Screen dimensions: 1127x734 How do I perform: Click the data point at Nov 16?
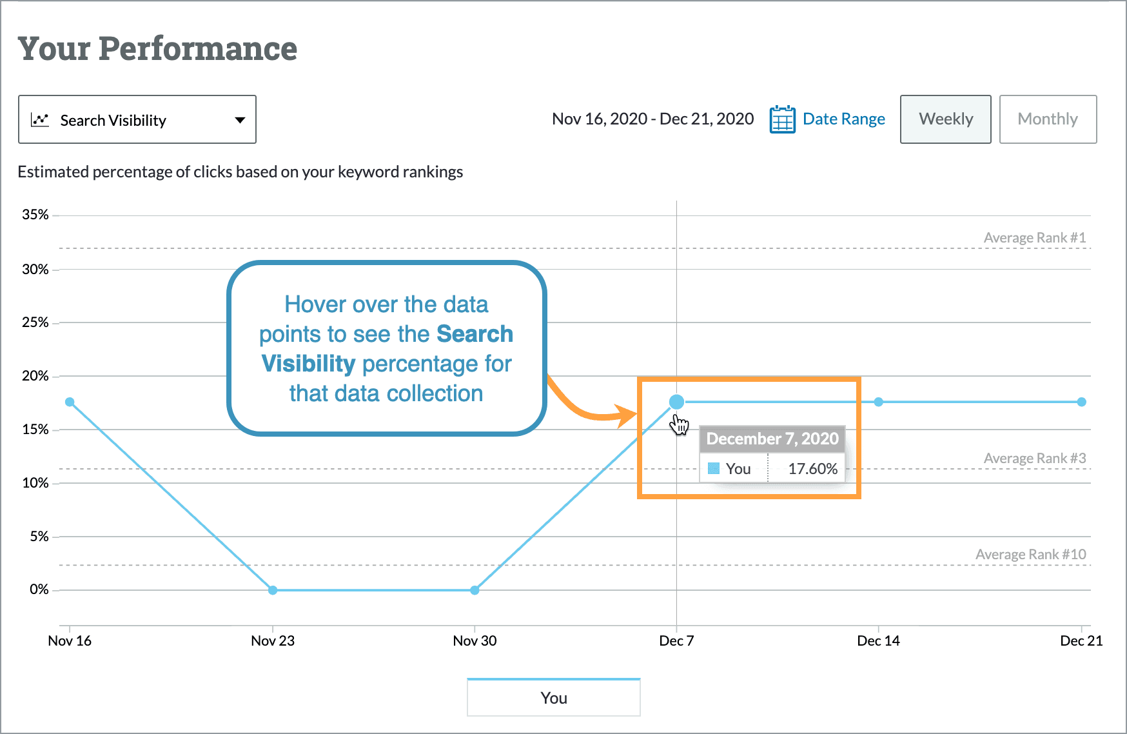(69, 401)
